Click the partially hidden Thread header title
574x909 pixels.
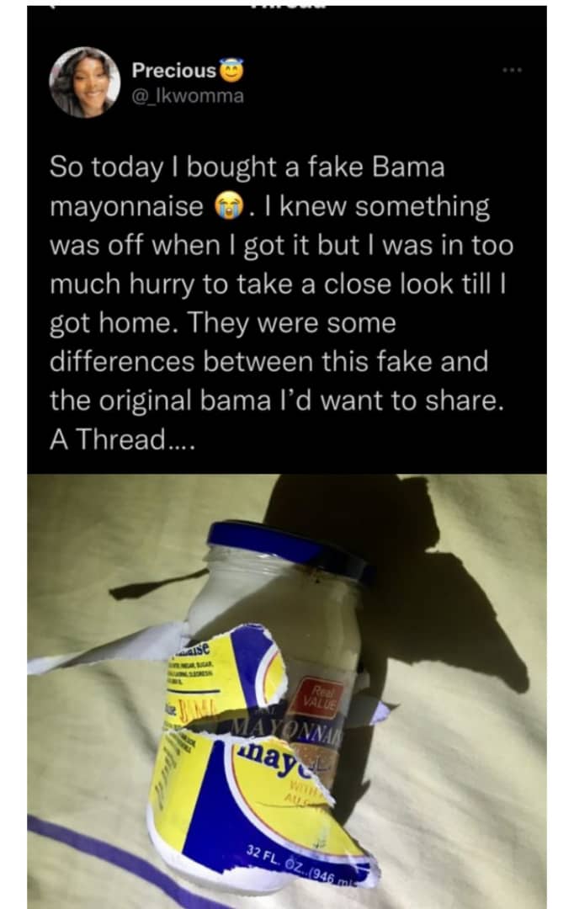[x=286, y=4]
